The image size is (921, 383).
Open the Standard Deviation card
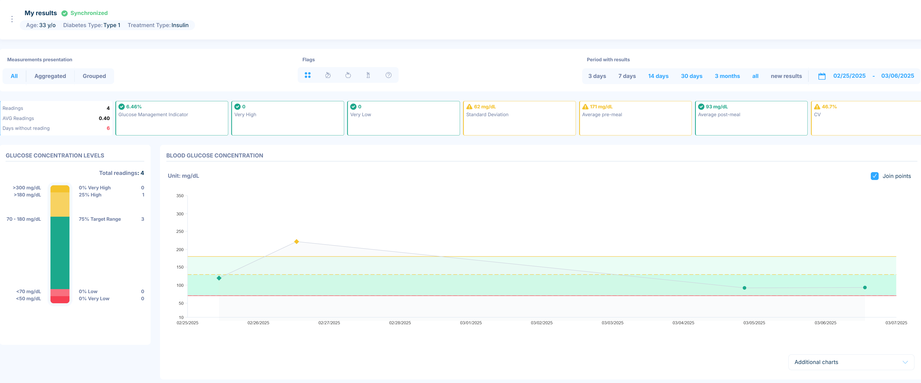(x=519, y=118)
